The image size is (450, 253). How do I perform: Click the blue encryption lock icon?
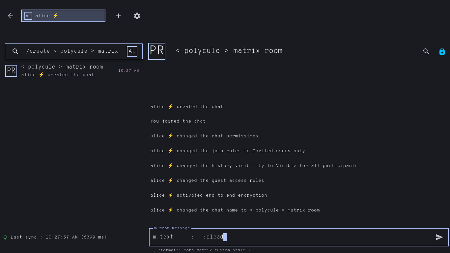442,51
